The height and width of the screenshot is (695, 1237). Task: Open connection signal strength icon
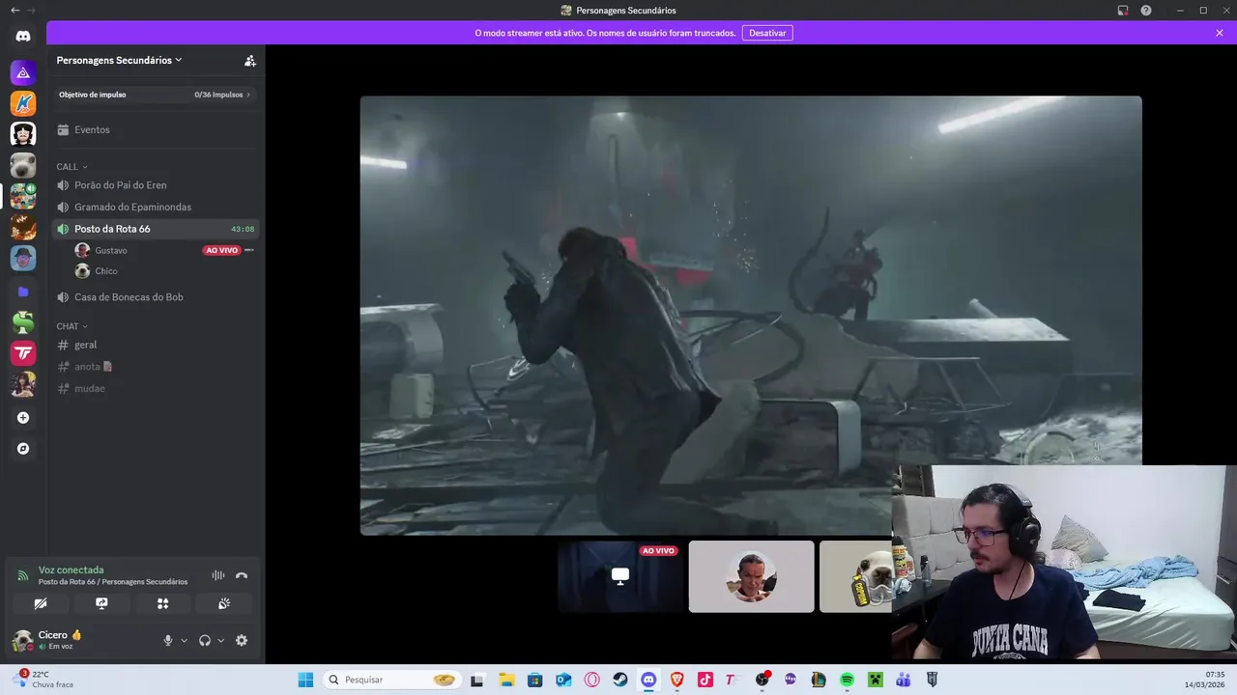click(23, 575)
